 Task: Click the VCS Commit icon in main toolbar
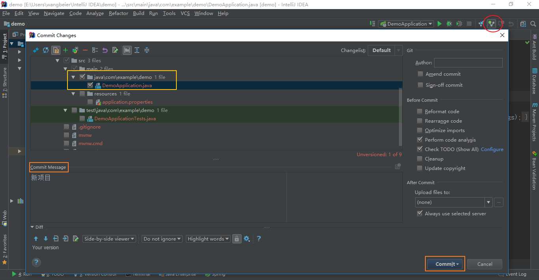(491, 24)
